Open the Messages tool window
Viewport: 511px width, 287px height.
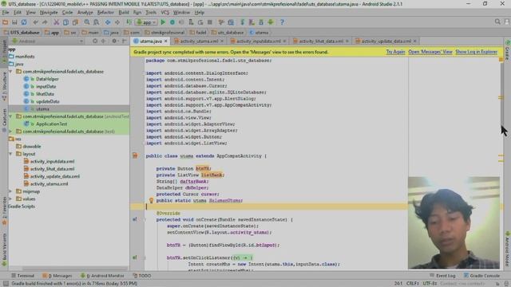click(x=57, y=276)
